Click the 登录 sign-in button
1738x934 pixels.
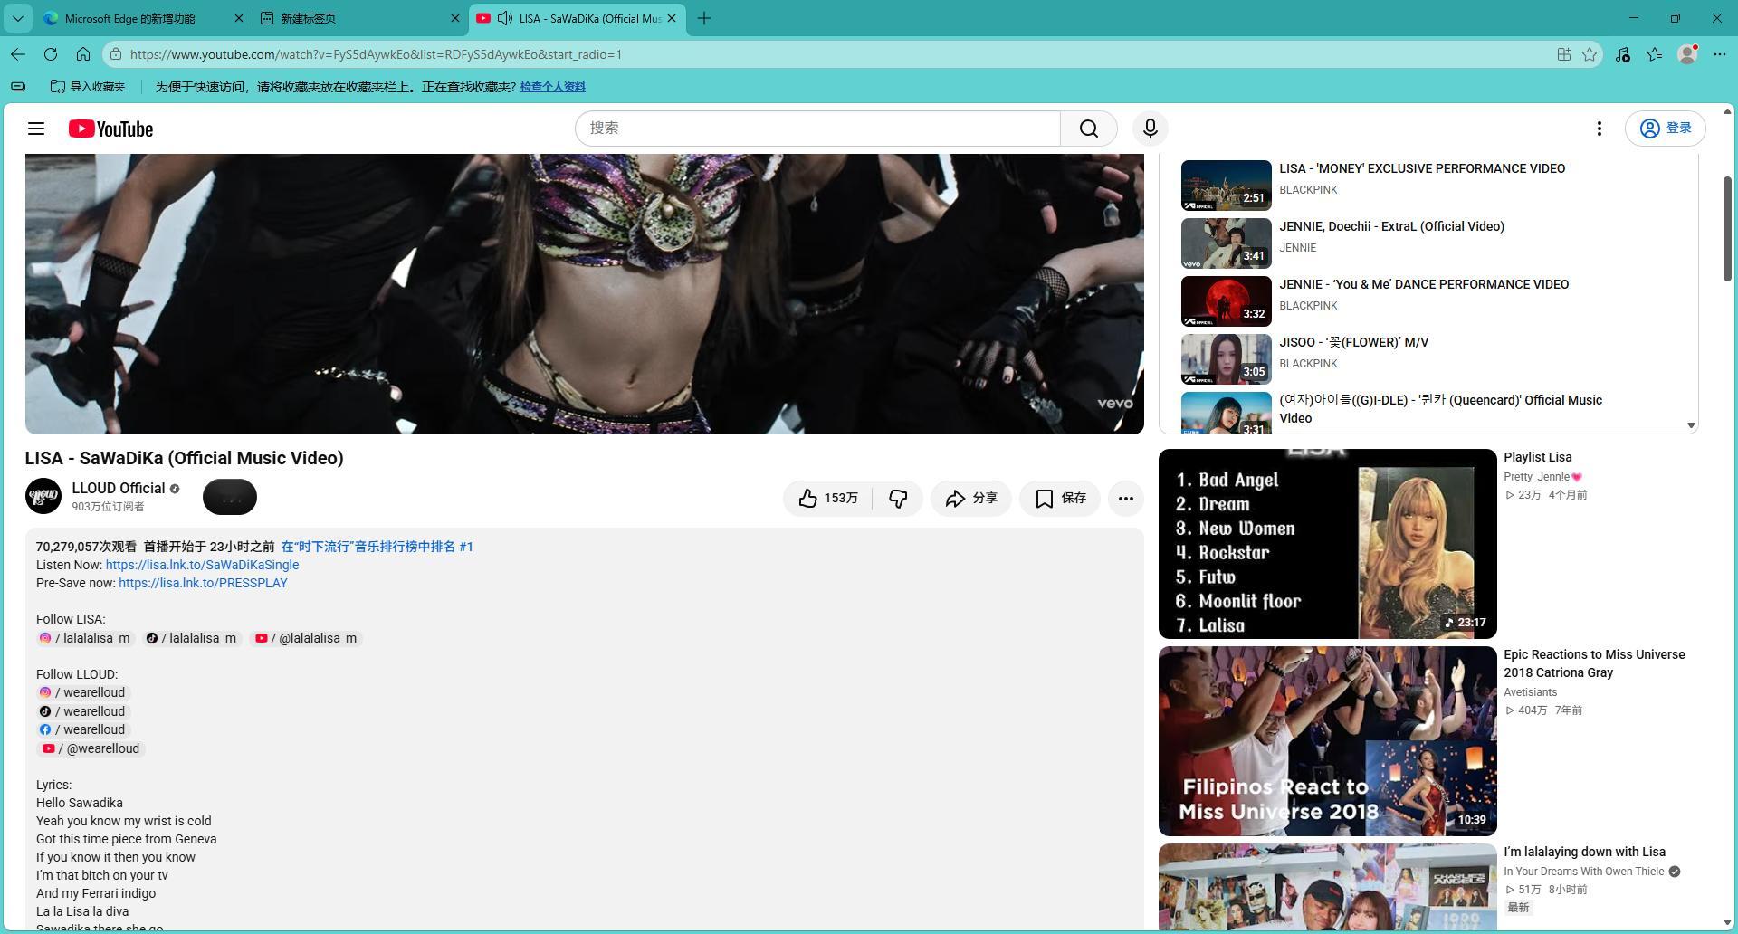point(1666,129)
